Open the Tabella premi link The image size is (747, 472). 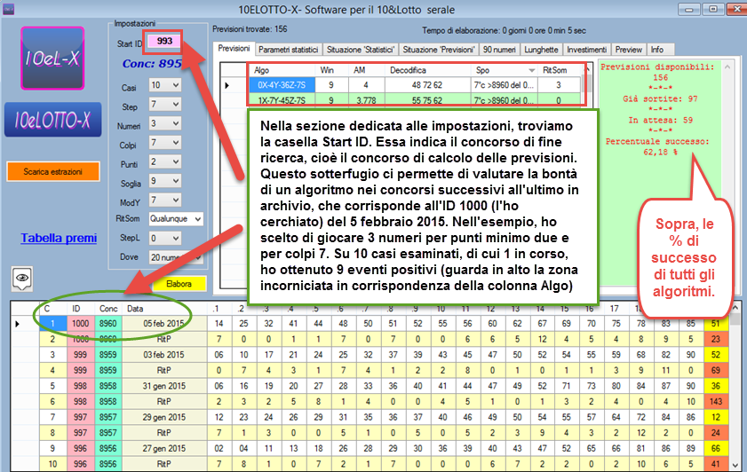point(59,238)
